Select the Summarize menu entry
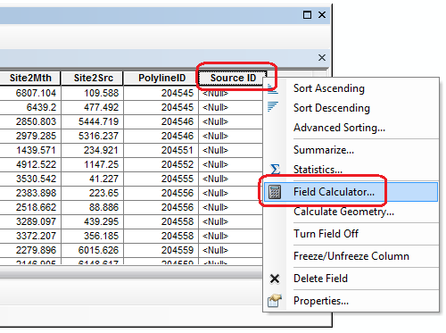Viewport: 446px width, 333px height. (x=324, y=150)
